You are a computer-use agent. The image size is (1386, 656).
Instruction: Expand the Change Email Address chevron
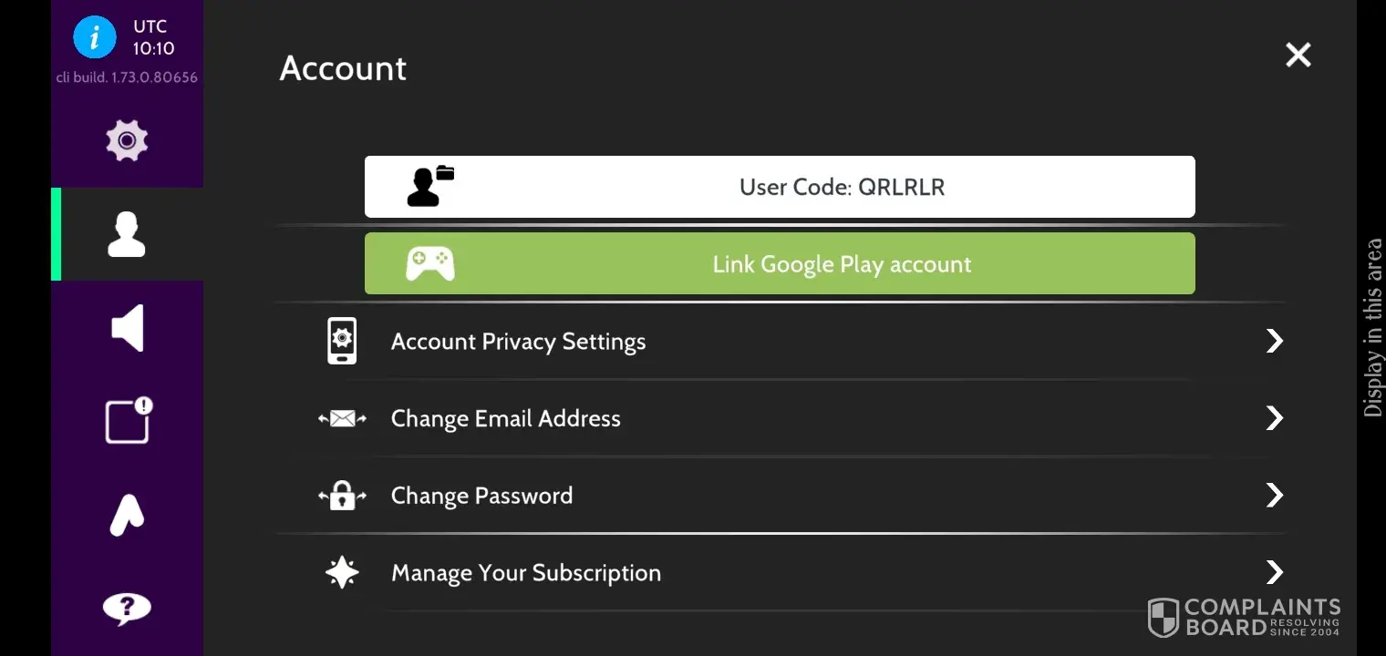click(1274, 418)
